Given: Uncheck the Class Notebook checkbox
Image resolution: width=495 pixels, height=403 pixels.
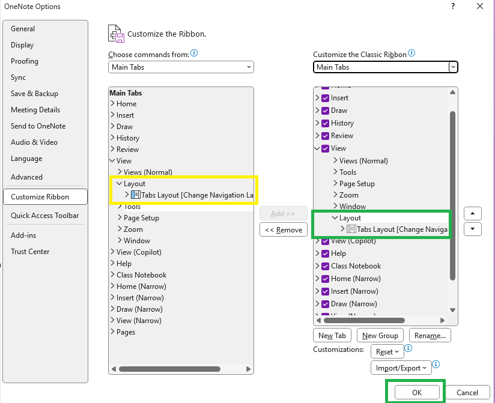Looking at the screenshot, I should pyautogui.click(x=325, y=266).
